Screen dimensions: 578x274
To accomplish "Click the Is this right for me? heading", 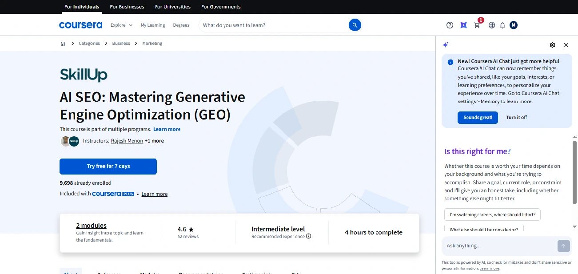I will point(478,151).
